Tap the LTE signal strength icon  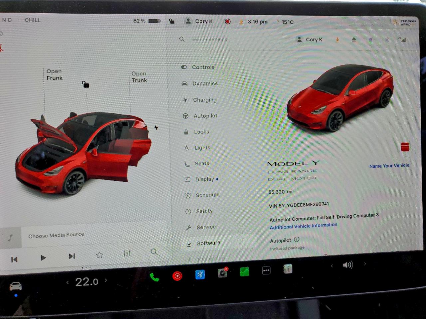(x=402, y=40)
